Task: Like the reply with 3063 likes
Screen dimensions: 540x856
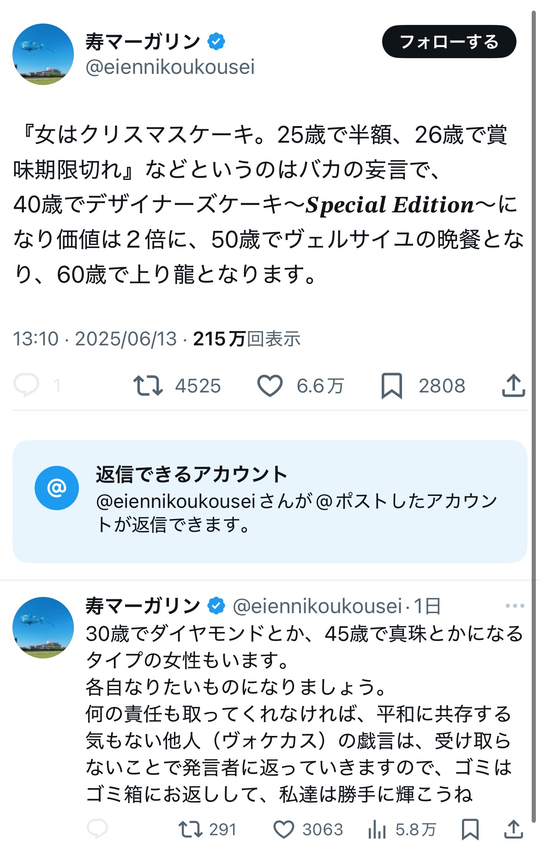Action: (x=284, y=829)
